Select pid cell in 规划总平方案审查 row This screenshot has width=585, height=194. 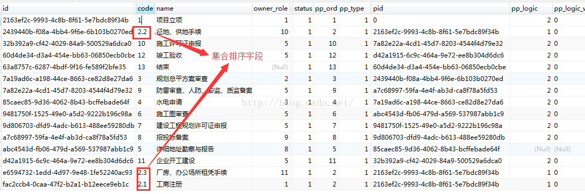click(440, 79)
